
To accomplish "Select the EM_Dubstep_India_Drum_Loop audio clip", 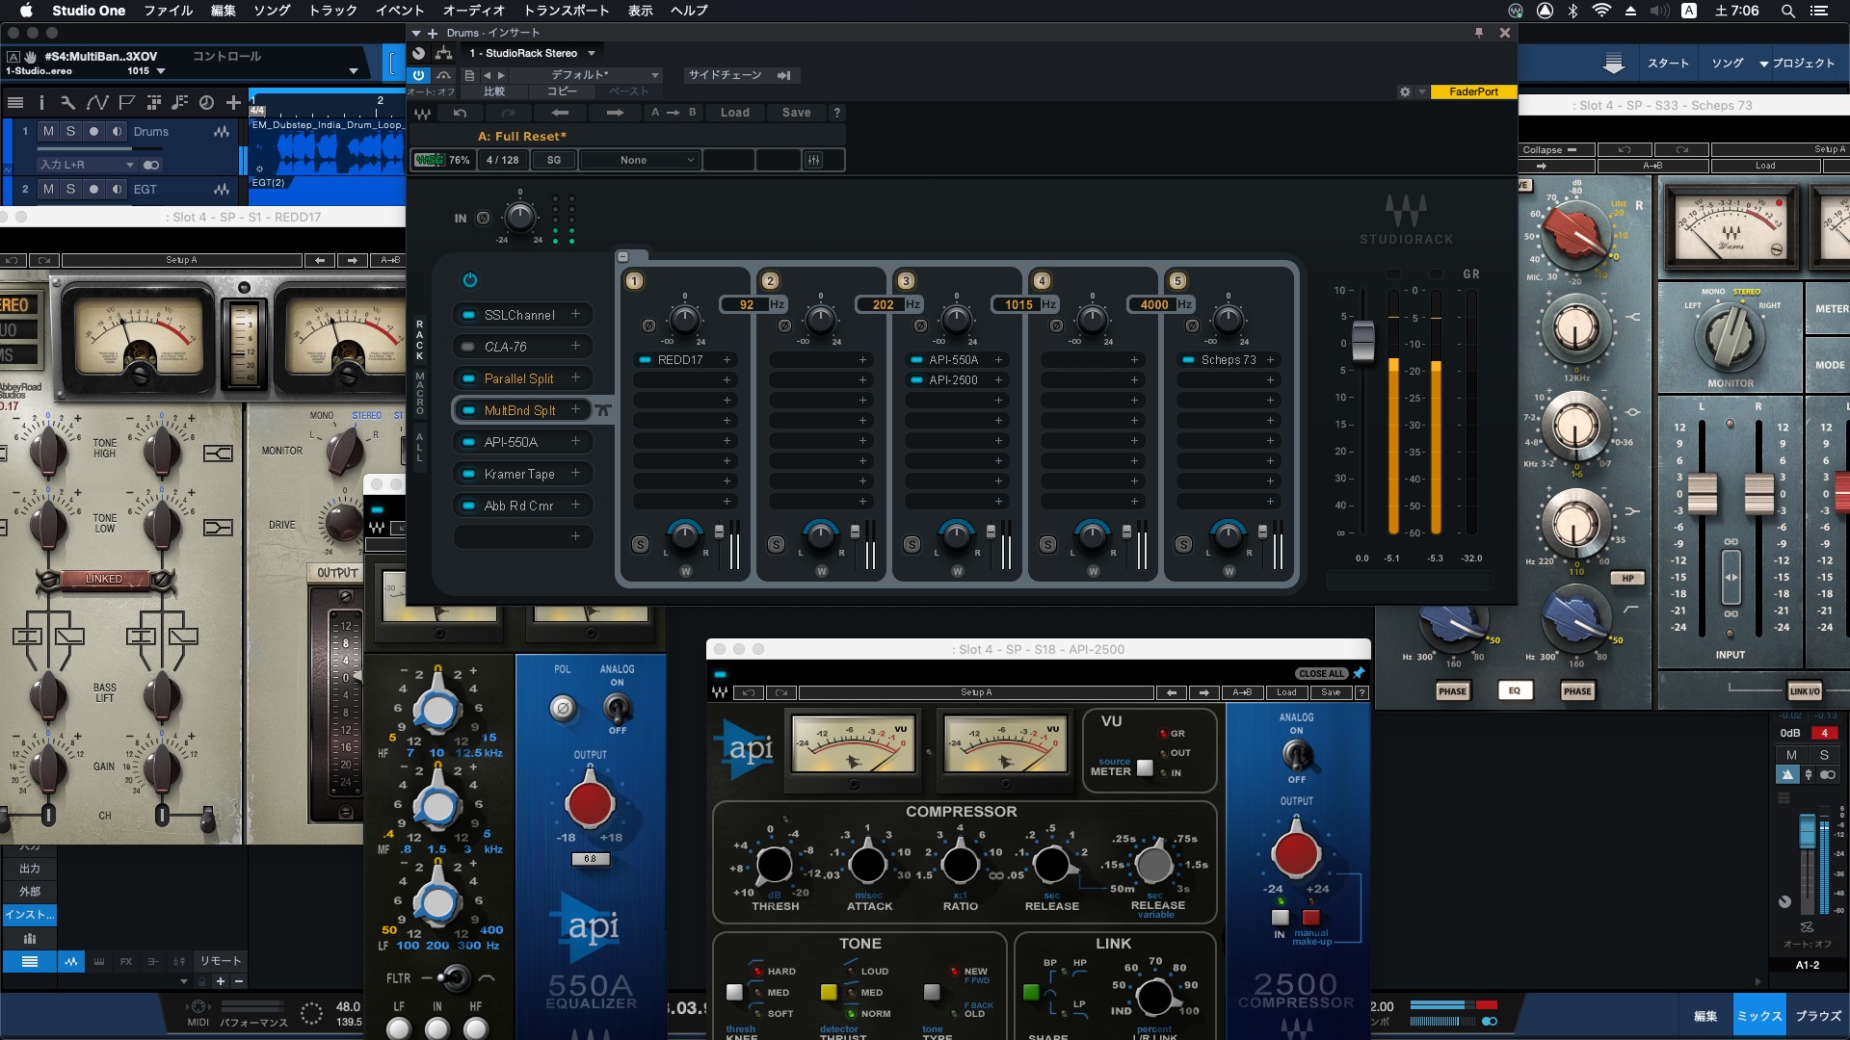I will coord(327,146).
